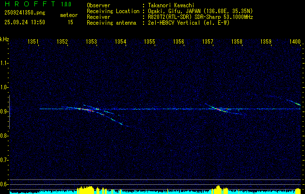Click time marker 1400 on the time axis

click(295, 42)
